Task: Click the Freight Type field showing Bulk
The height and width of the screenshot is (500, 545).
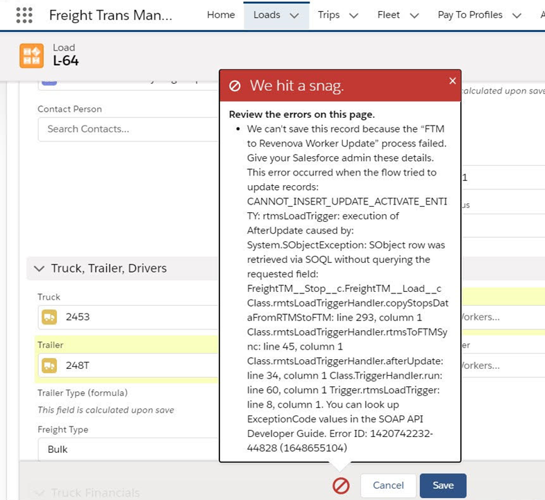Action: pos(128,449)
